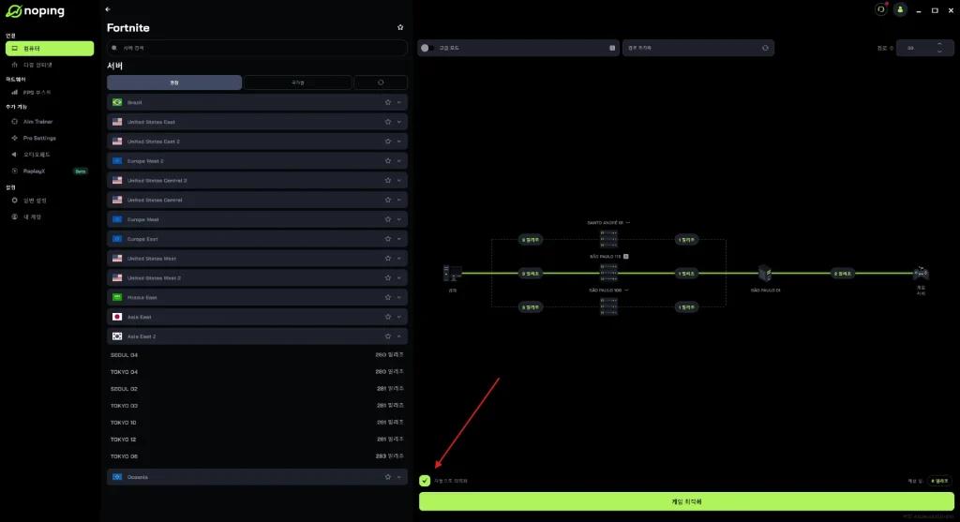The height and width of the screenshot is (522, 960).
Task: Star the Middle East server
Action: click(x=387, y=297)
